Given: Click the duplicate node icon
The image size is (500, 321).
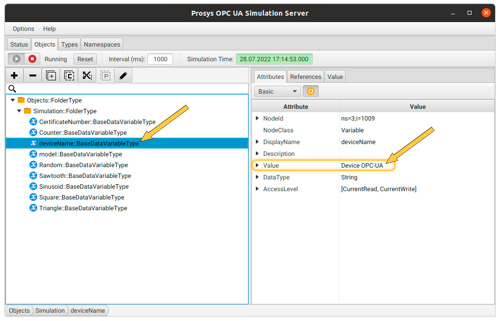Looking at the screenshot, I should click(51, 75).
